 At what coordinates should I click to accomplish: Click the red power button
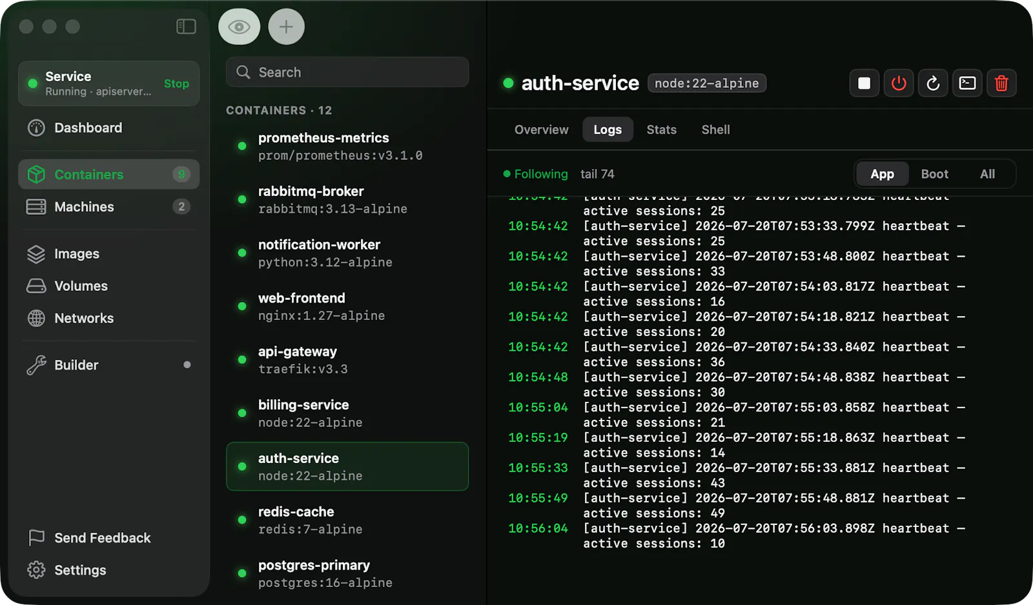pos(899,83)
